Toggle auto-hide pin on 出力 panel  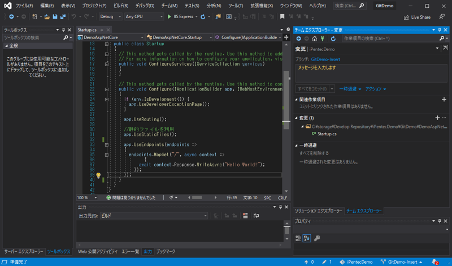(280, 207)
